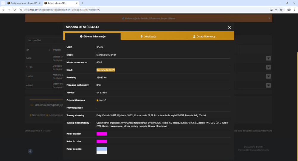
Task: Select the highlighted Benzyna engine value
Action: pos(105,70)
